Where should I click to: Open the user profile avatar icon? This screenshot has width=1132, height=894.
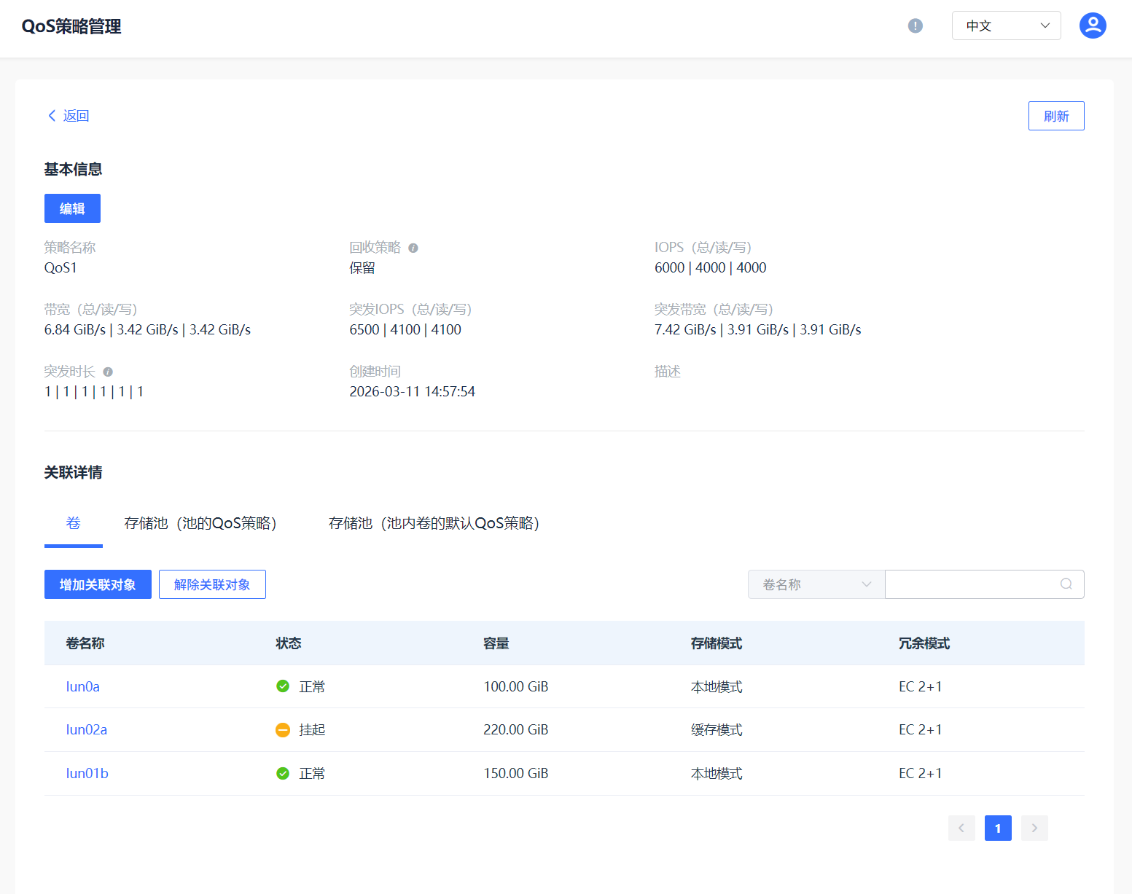click(1092, 26)
